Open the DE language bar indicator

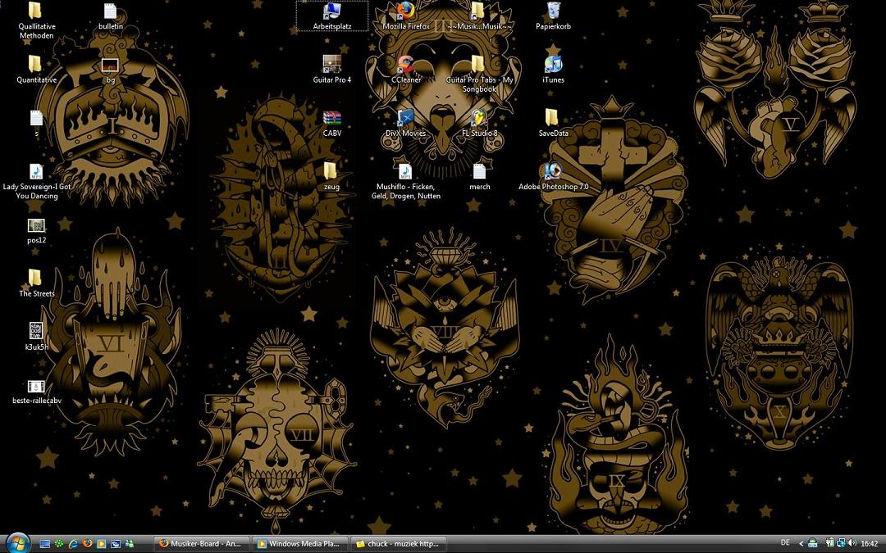(785, 543)
